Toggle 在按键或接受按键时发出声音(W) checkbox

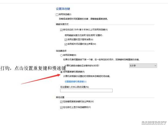point(62,102)
